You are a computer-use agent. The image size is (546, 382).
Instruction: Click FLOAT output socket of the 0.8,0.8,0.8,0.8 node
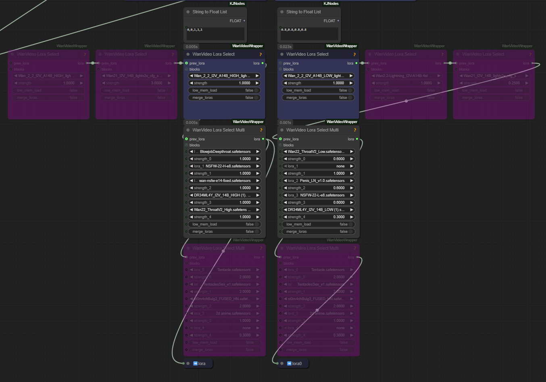(x=338, y=21)
